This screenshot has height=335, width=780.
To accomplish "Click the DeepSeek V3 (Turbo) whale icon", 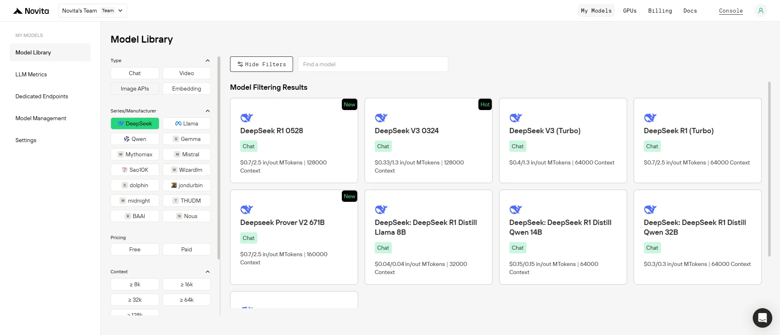I will 516,118.
